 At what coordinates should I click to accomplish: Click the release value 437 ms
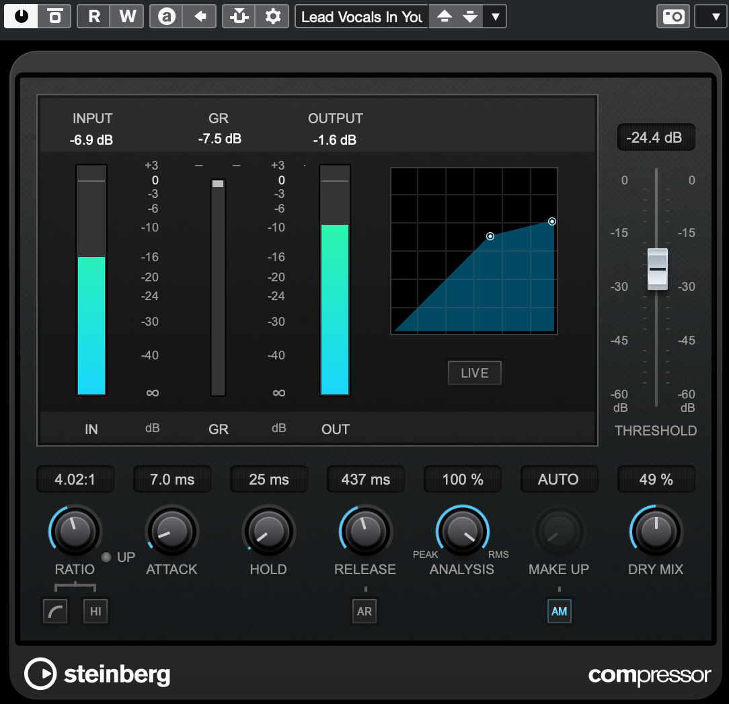[x=365, y=479]
